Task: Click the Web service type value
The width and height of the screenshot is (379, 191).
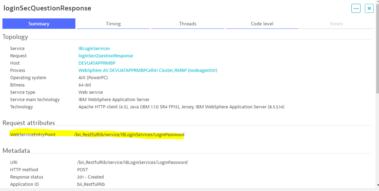Action: (91, 92)
